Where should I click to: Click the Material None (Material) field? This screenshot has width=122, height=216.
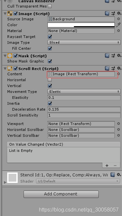pyautogui.click(x=81, y=31)
